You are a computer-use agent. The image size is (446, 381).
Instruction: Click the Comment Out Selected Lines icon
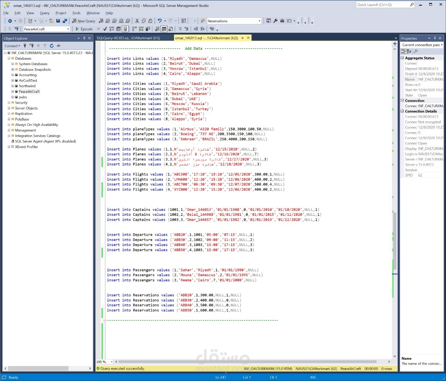(x=180, y=29)
